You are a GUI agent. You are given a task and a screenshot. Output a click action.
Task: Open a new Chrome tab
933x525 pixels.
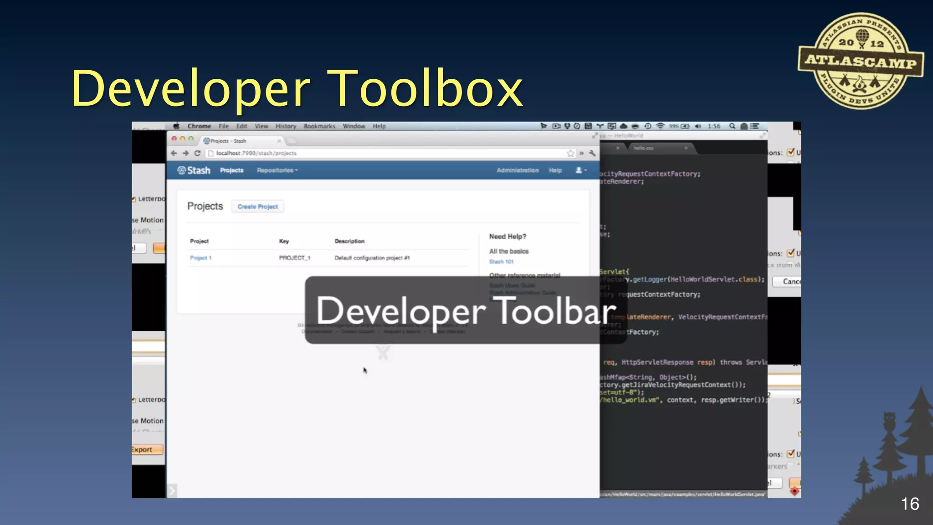tap(292, 141)
